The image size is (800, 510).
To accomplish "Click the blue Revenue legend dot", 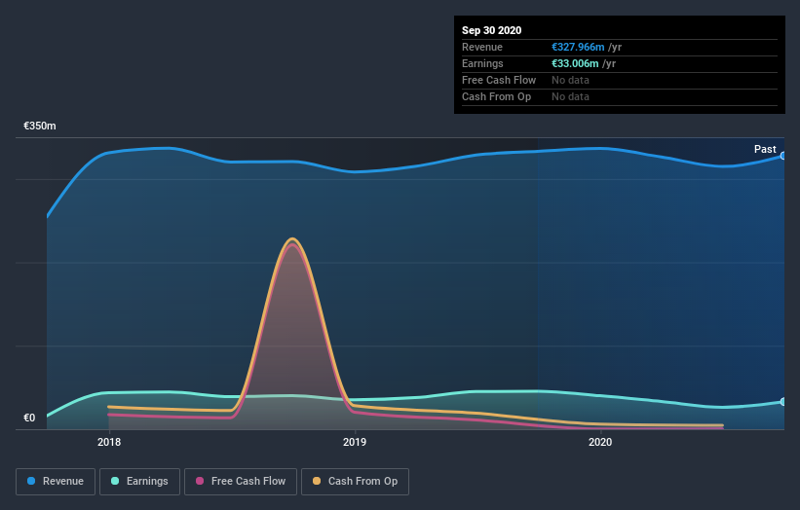I will click(x=31, y=481).
